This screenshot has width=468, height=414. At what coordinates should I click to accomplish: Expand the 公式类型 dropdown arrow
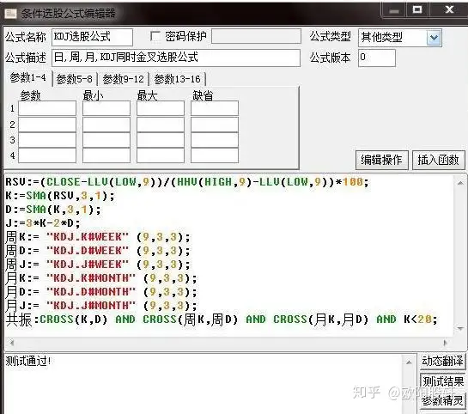tap(434, 38)
